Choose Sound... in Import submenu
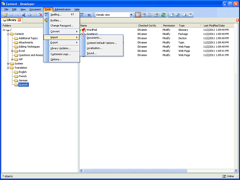The height and width of the screenshot is (180, 240). (102, 53)
